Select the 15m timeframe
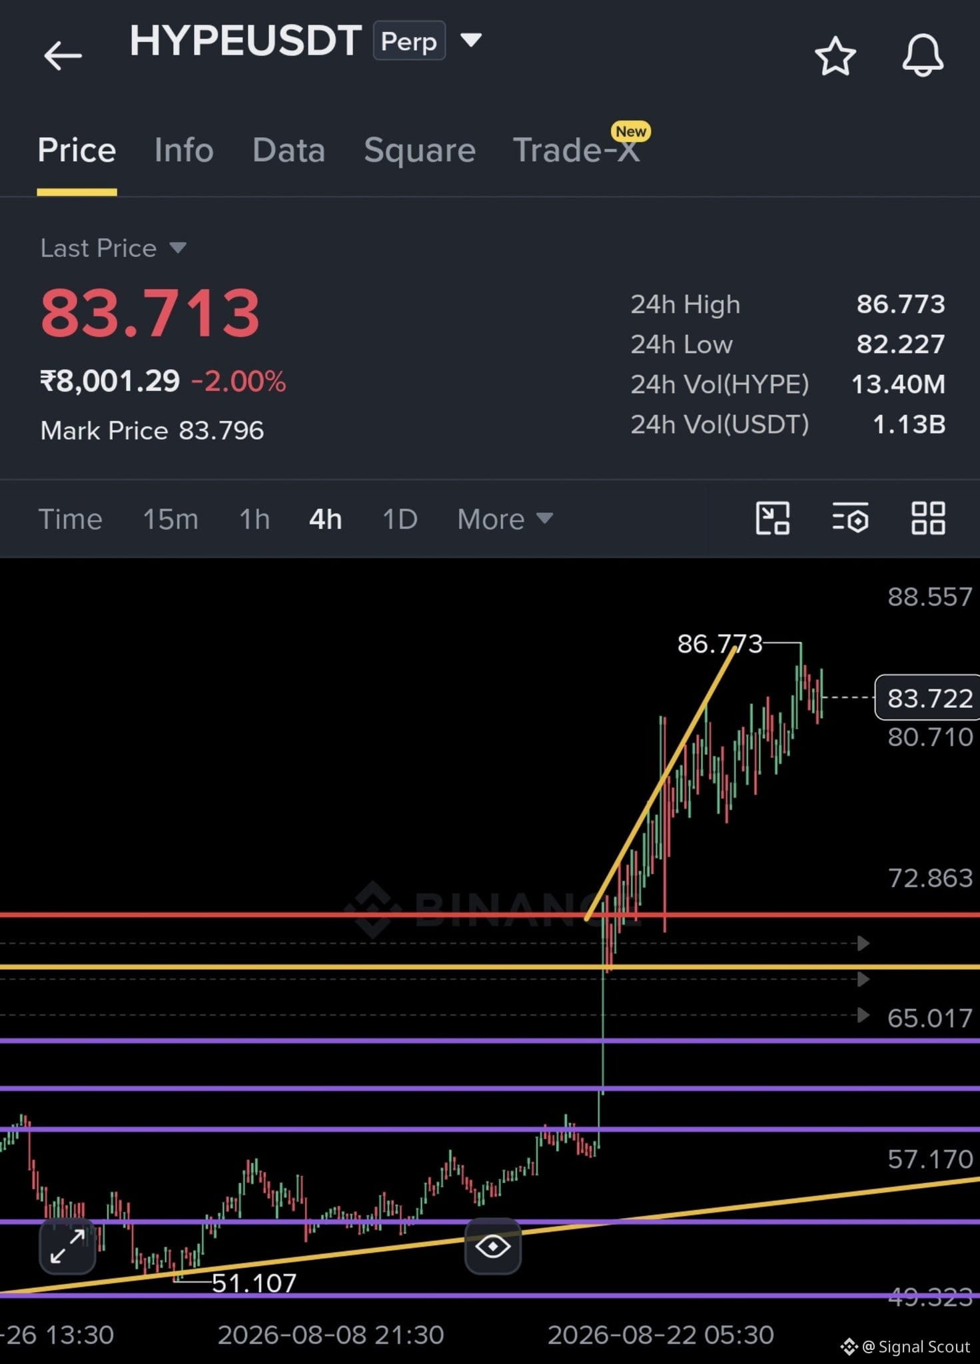980x1364 pixels. pos(171,519)
